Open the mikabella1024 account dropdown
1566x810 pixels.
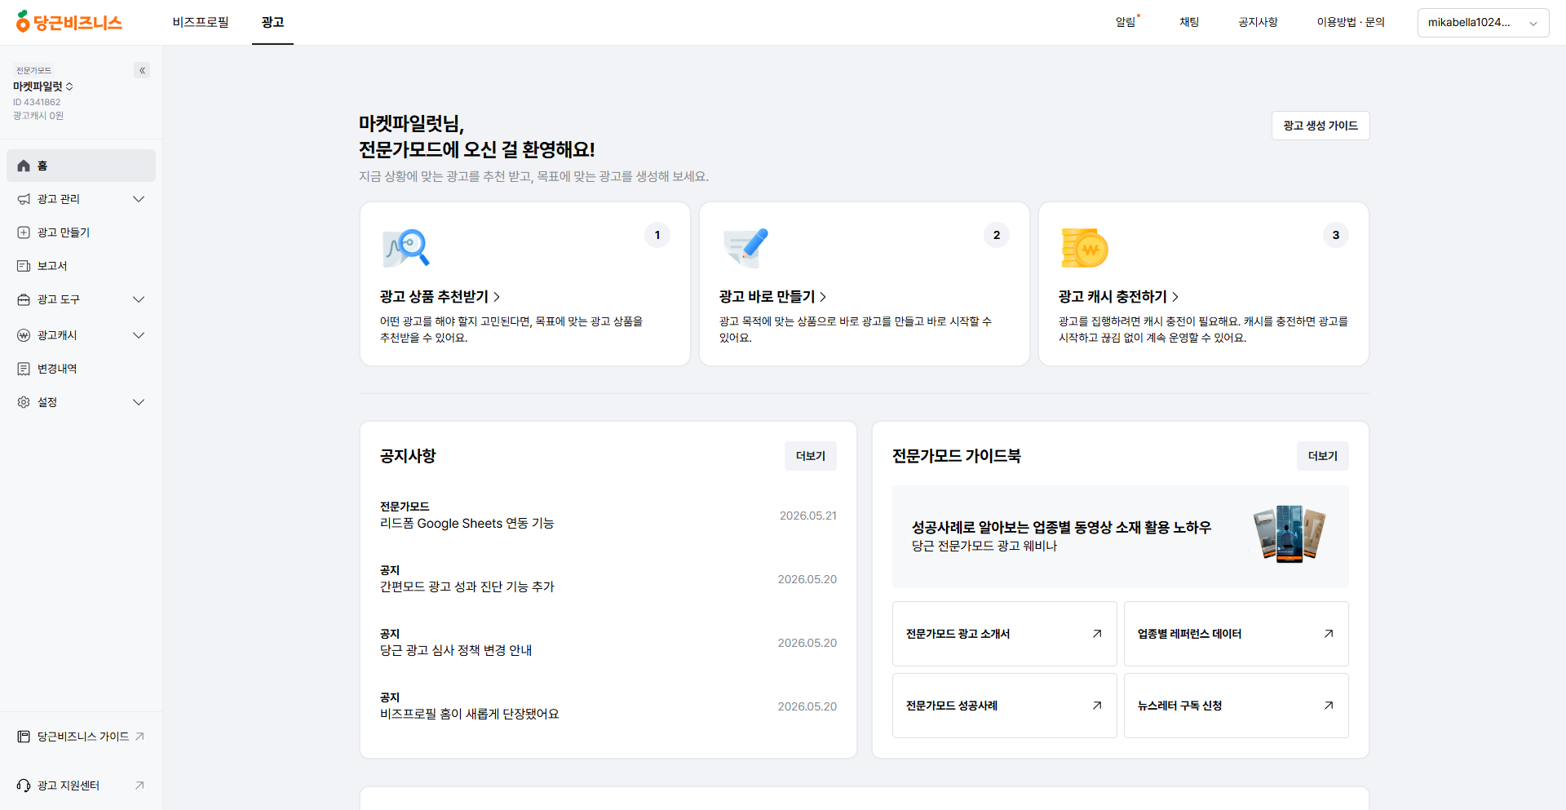coord(1483,23)
